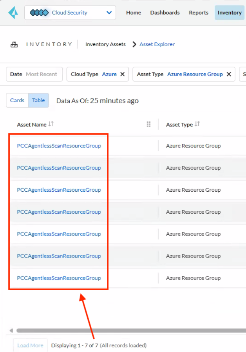Open the Reports tab
Screen dimensions: 246x352
pos(199,13)
